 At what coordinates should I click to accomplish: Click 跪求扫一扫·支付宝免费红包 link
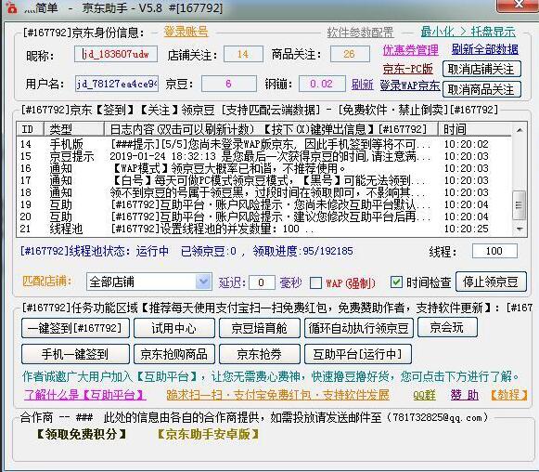pyautogui.click(x=277, y=395)
